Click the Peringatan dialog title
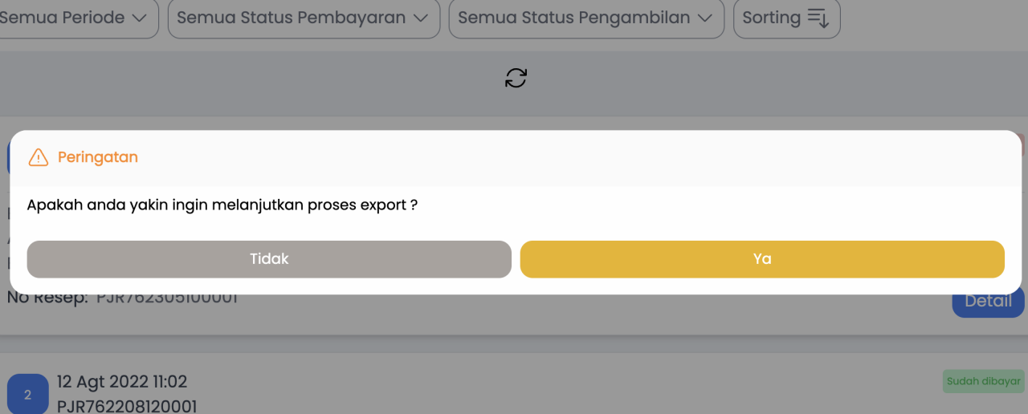The height and width of the screenshot is (414, 1028). click(x=98, y=157)
